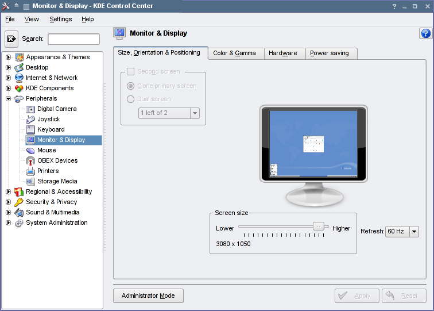
Task: Click the clear search field icon
Action: [11, 39]
